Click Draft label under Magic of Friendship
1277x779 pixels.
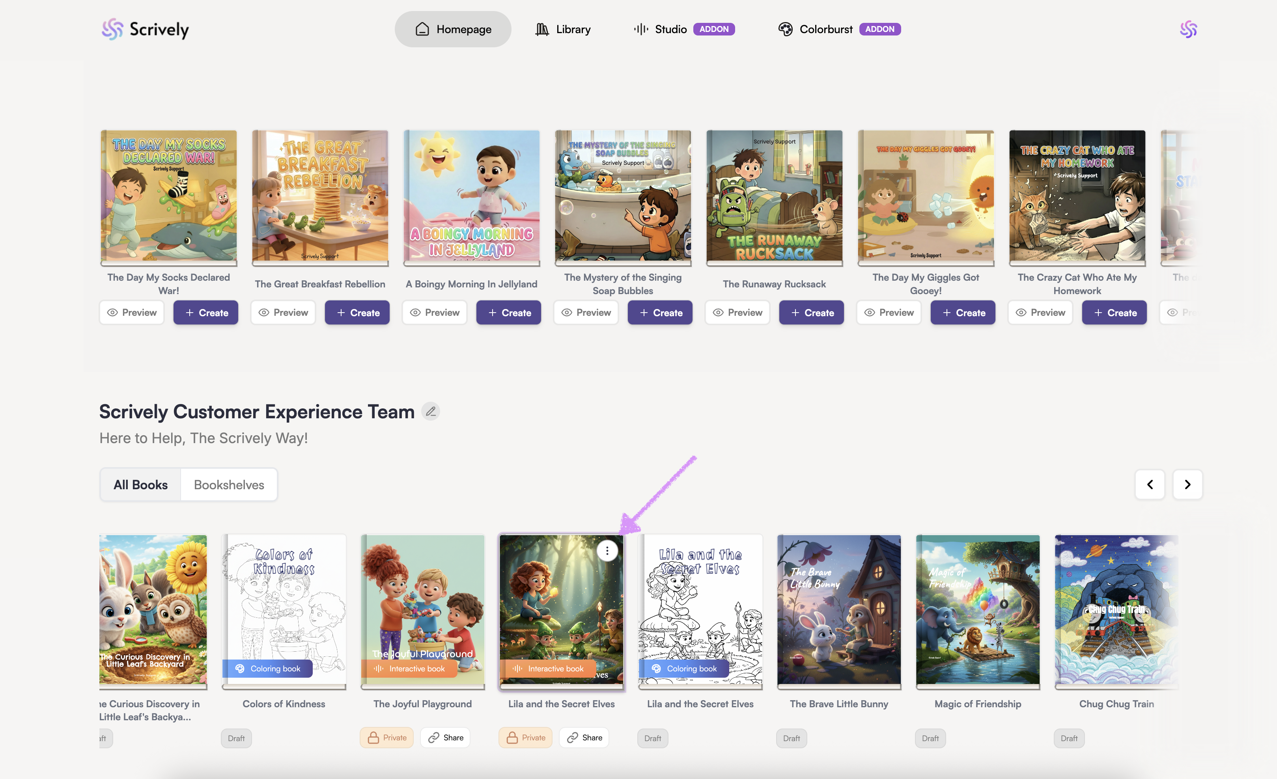(930, 738)
